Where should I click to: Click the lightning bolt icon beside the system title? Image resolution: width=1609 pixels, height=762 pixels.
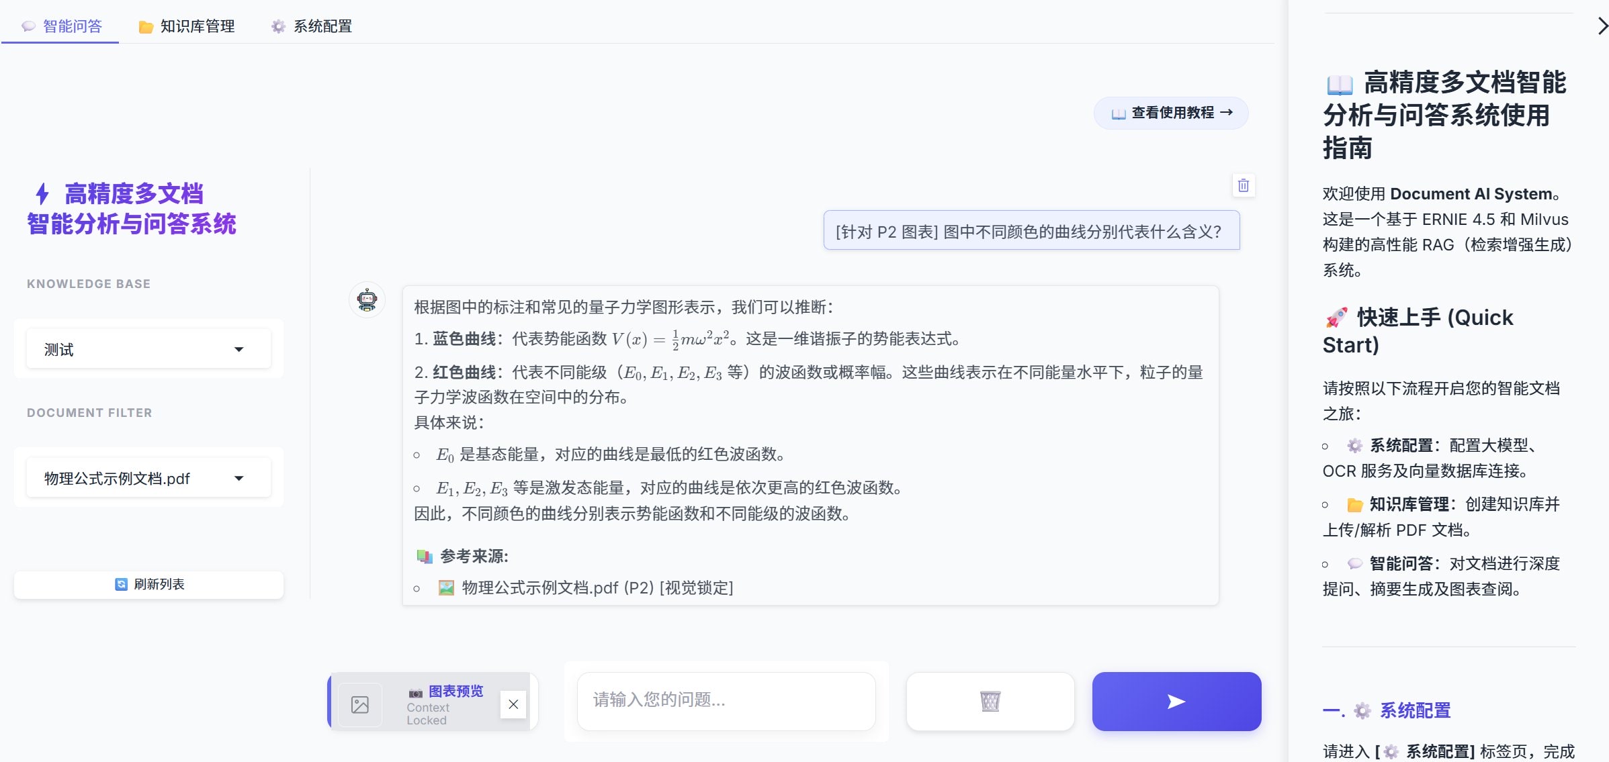(x=42, y=194)
